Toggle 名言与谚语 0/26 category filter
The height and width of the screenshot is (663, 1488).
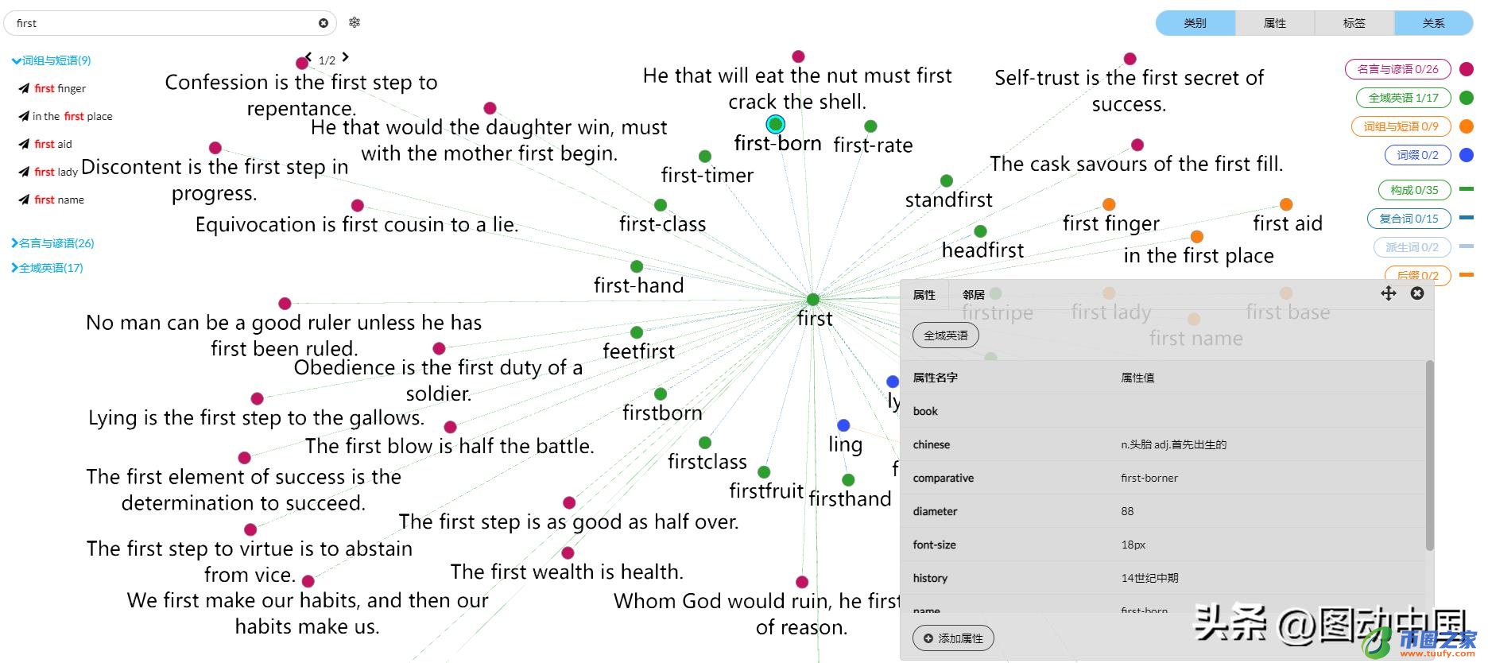pyautogui.click(x=1397, y=69)
